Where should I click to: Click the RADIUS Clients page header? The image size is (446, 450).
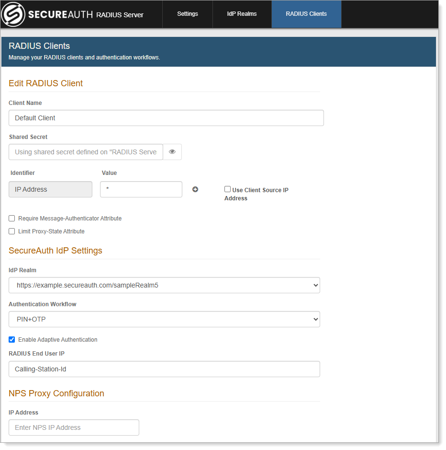point(39,46)
